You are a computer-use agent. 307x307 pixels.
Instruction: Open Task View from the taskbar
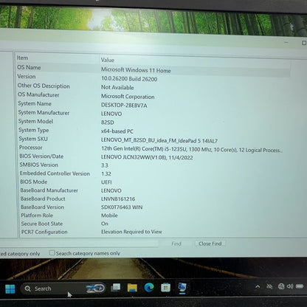pyautogui.click(x=115, y=287)
